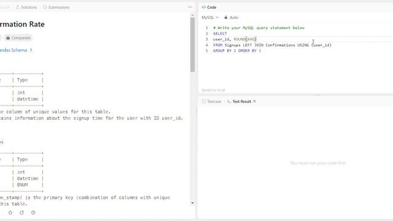Viewport: 393px width, 221px height.
Task: Click the GROUP BY 1 ORDER BY 1 line
Action: click(x=237, y=50)
